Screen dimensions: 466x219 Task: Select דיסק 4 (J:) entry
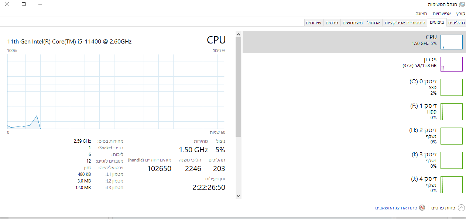(x=354, y=184)
